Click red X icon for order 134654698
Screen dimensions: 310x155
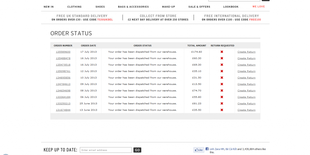222,91
